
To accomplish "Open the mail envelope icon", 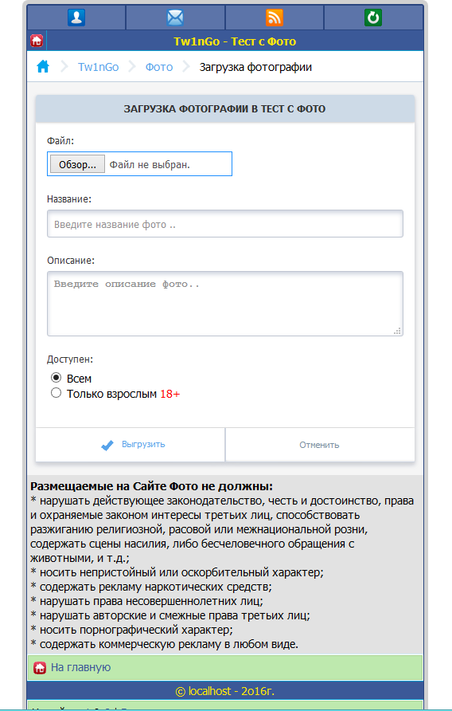I will (175, 18).
